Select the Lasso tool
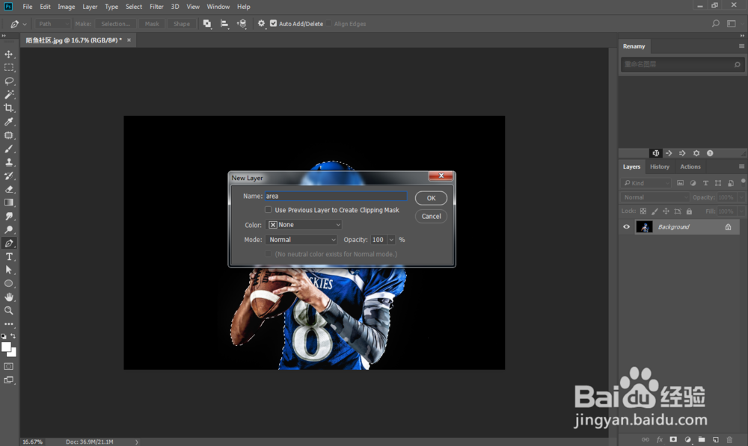This screenshot has width=748, height=446. (x=8, y=81)
